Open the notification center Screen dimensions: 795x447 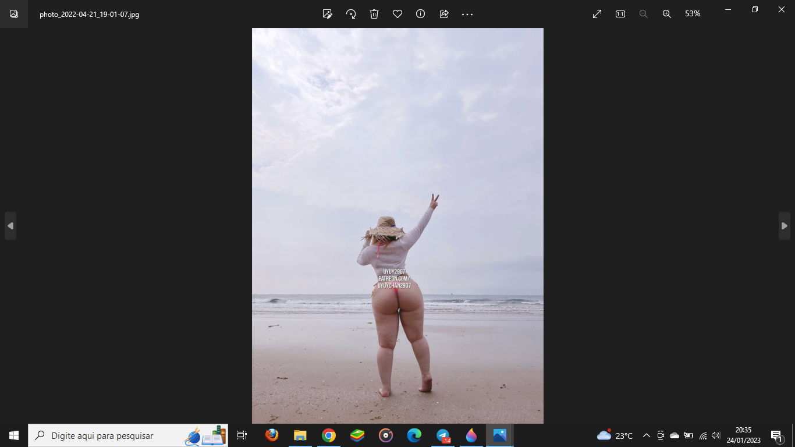(x=777, y=436)
